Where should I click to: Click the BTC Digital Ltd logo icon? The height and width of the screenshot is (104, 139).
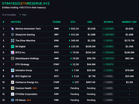pos(13,76)
